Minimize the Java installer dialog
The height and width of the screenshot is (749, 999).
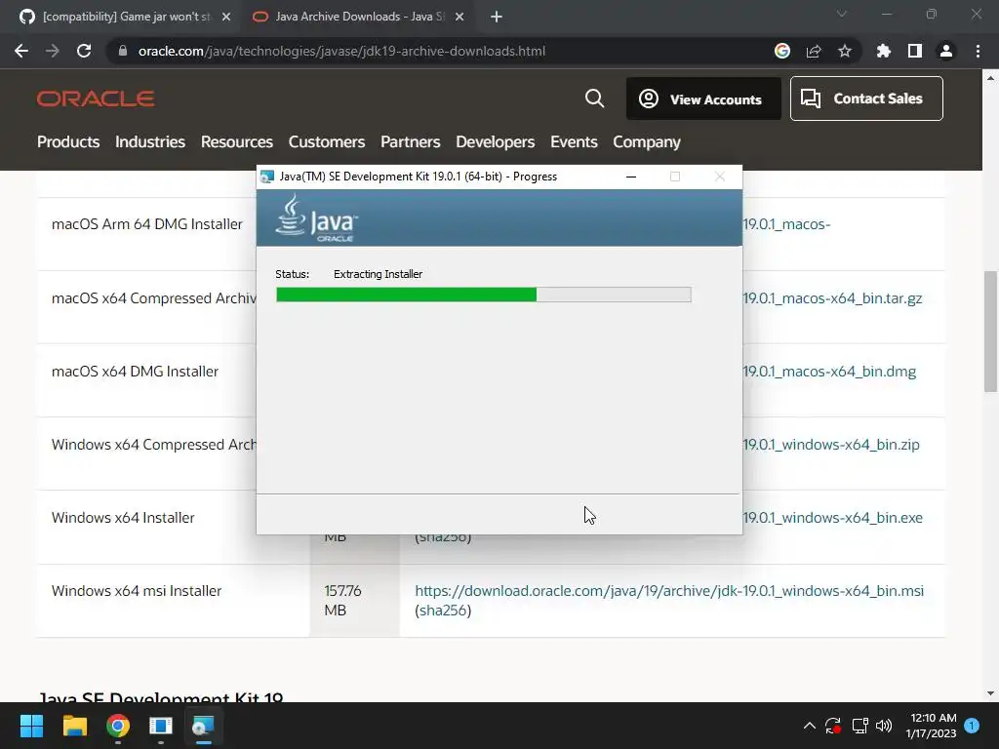(631, 177)
